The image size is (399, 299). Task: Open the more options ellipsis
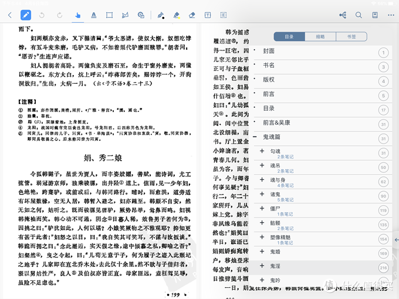391,15
